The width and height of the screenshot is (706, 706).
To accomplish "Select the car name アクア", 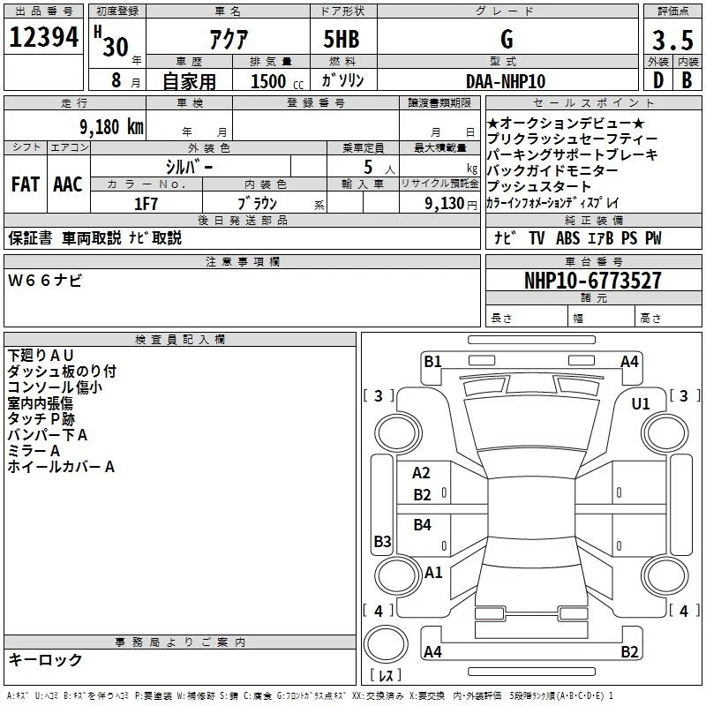I will tap(229, 39).
